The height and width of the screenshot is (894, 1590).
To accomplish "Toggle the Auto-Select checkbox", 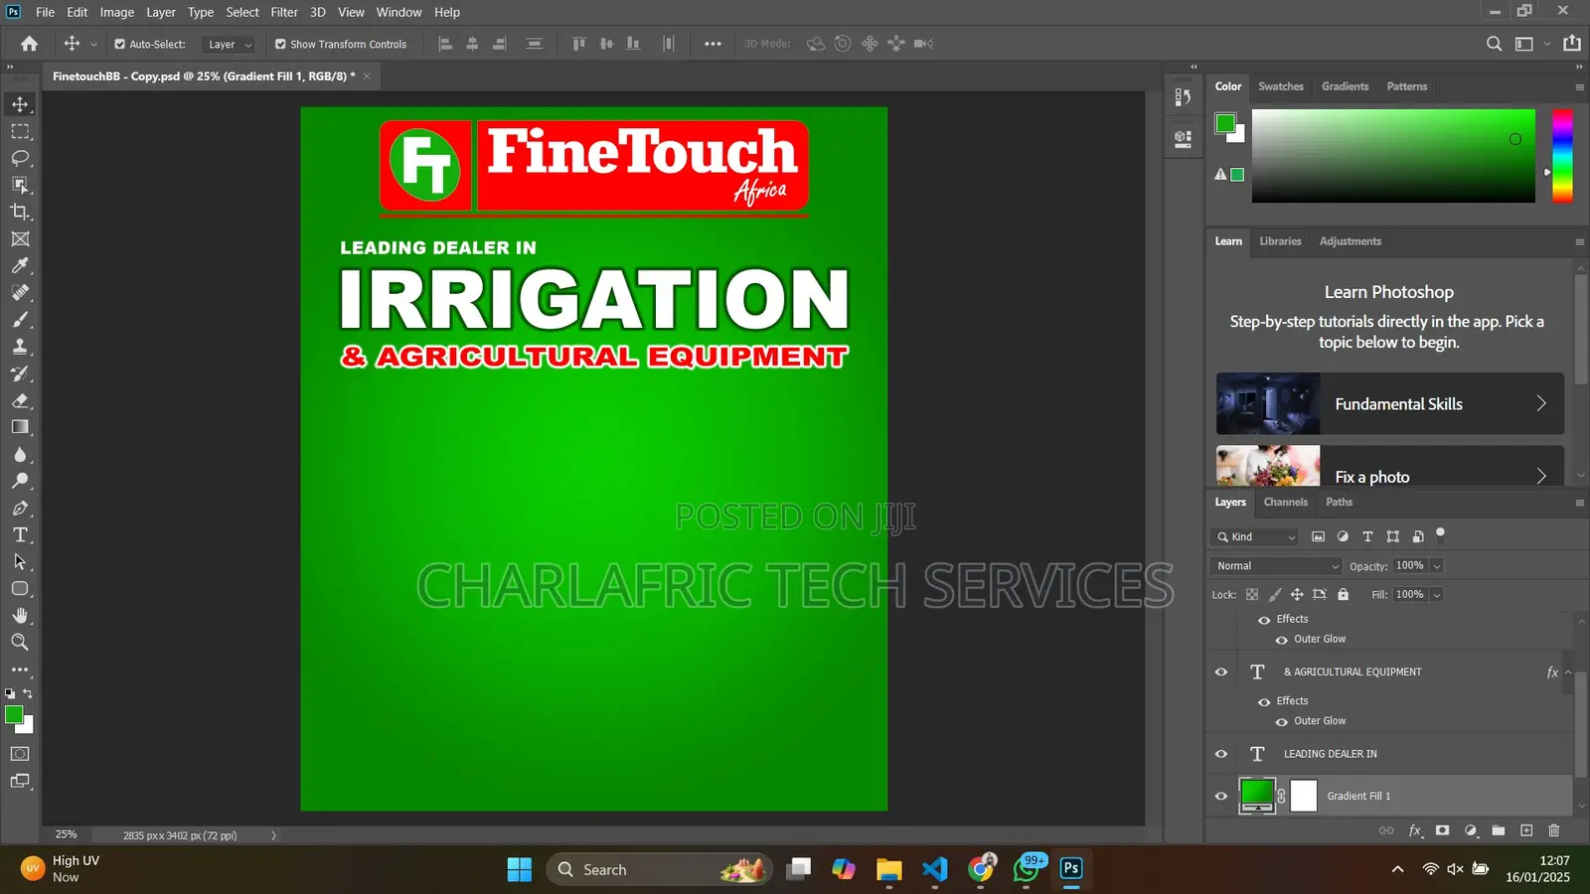I will [119, 44].
